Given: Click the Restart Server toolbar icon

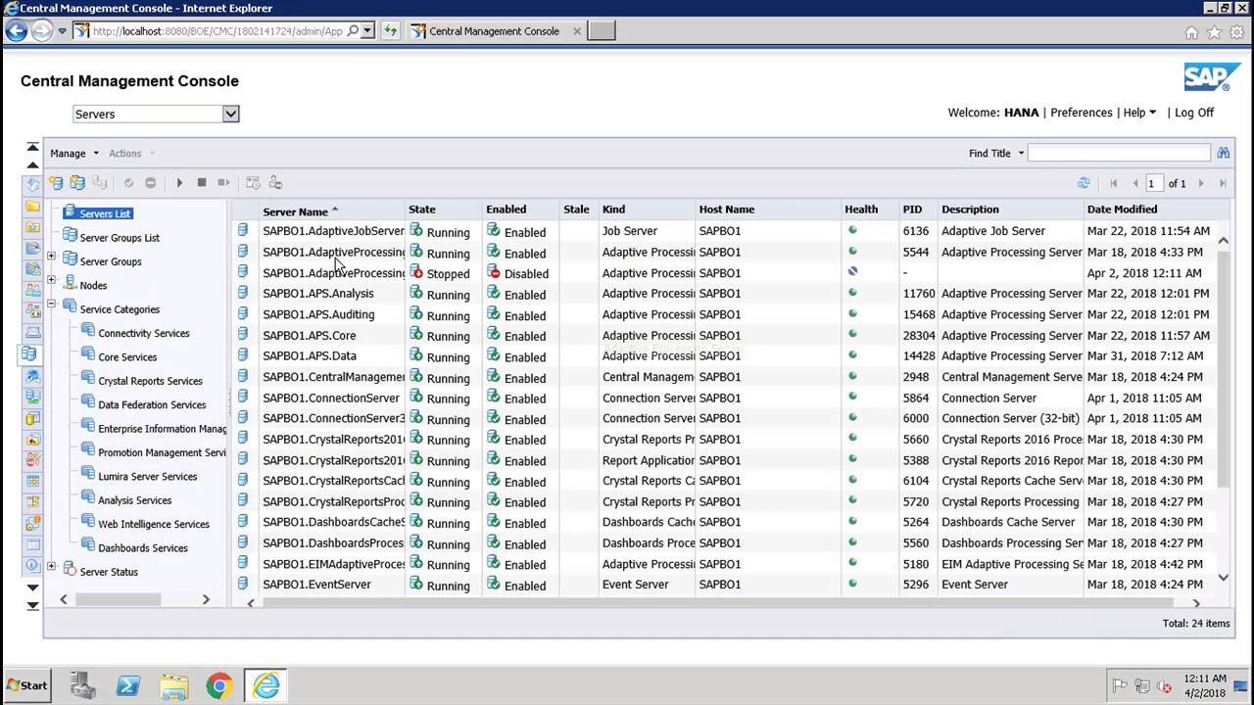Looking at the screenshot, I should tap(224, 183).
